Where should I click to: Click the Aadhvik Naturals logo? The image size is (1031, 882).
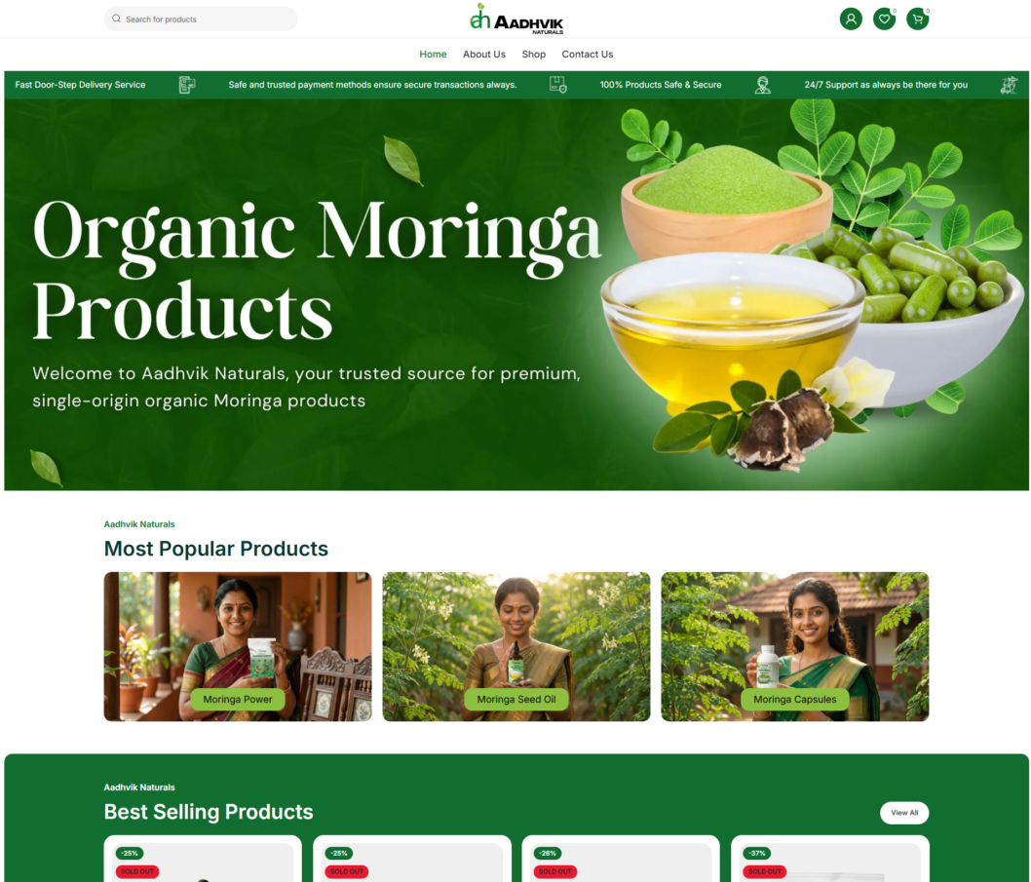[x=516, y=19]
